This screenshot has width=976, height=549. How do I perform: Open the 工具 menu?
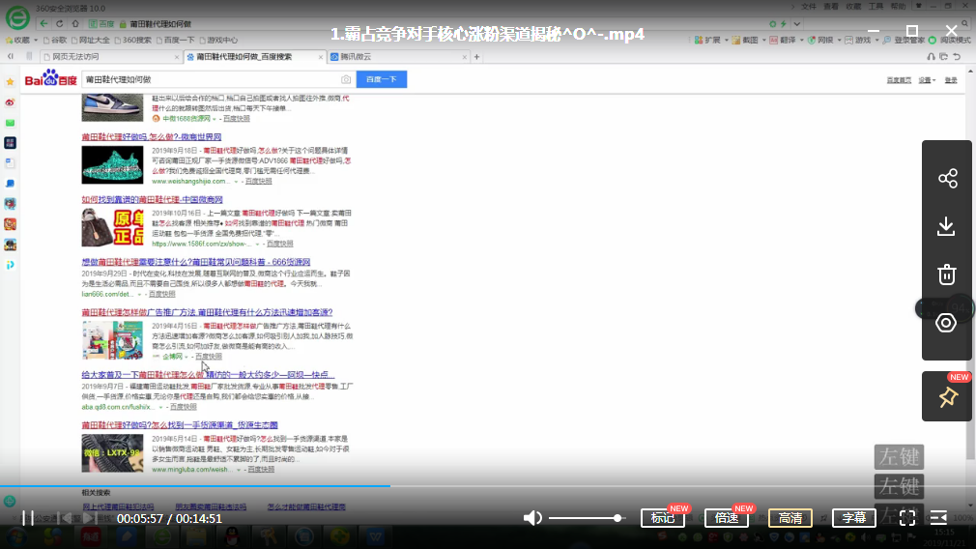[x=876, y=6]
